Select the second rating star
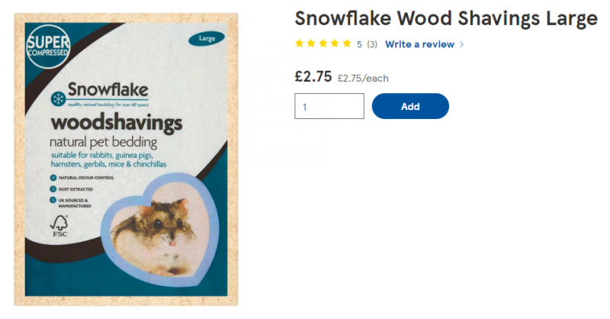The image size is (610, 319). click(311, 43)
